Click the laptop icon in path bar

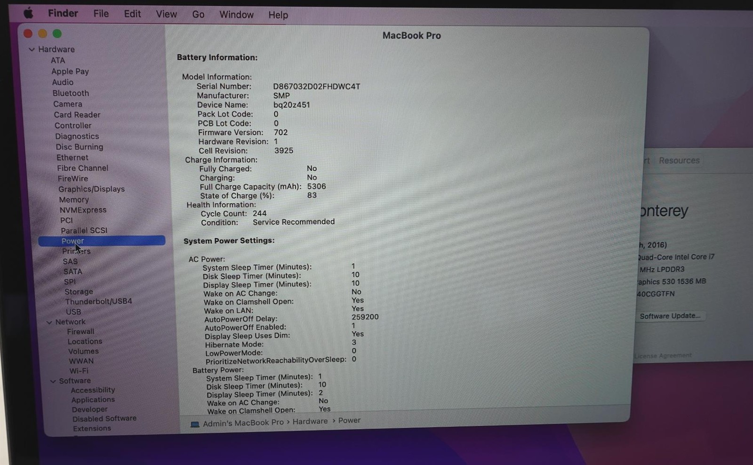click(x=194, y=424)
